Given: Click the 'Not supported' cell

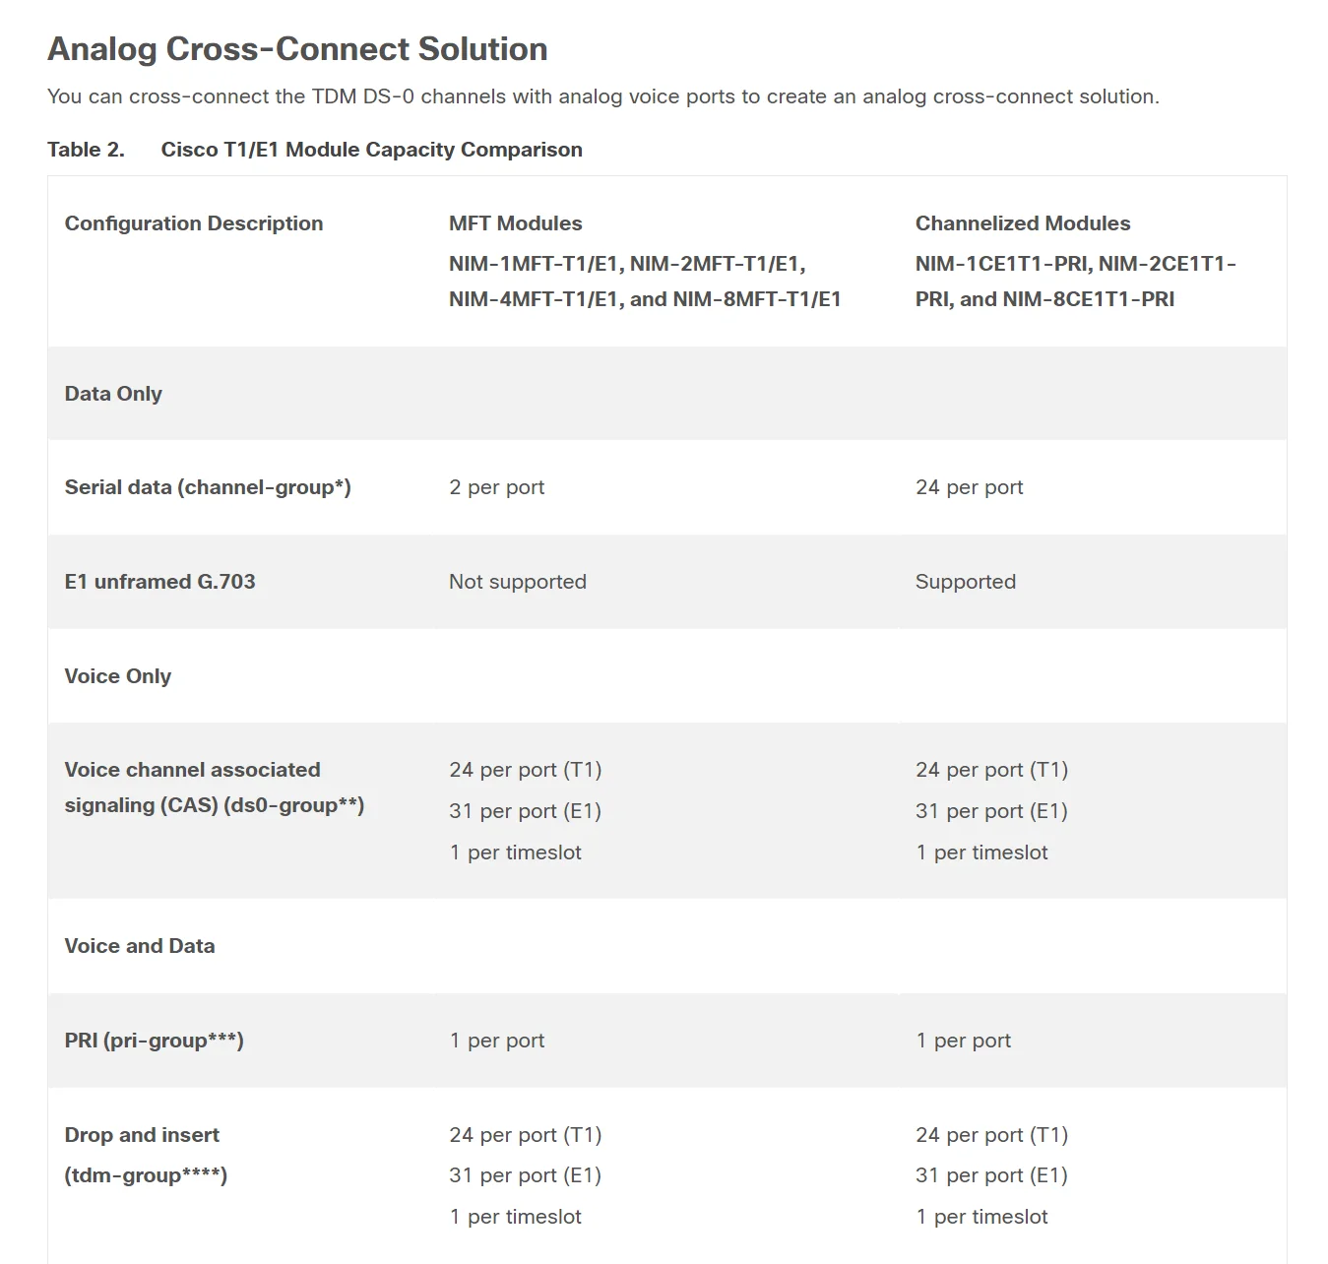Looking at the screenshot, I should 518,582.
